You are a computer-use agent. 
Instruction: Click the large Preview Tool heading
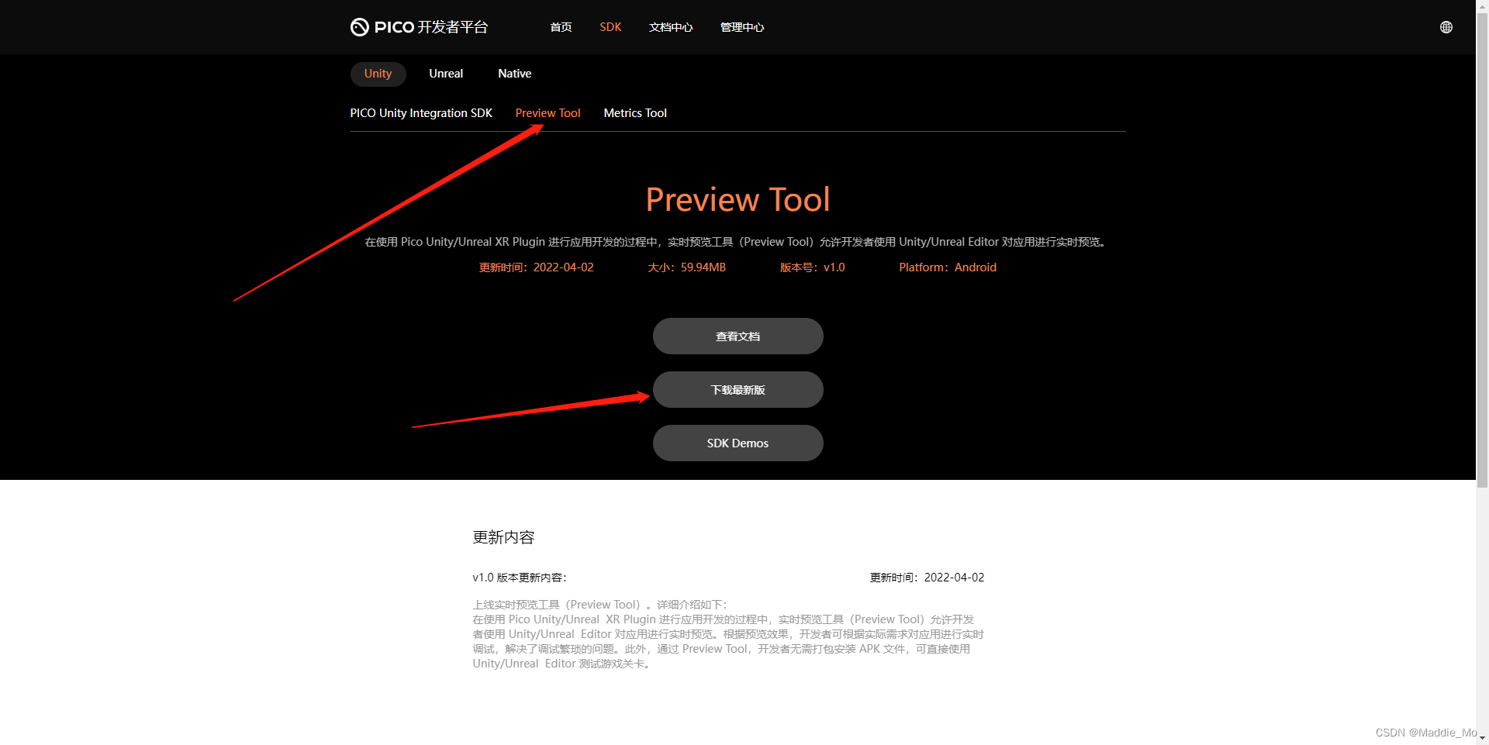738,200
